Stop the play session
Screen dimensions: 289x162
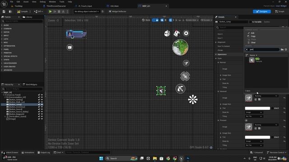click(x=59, y=11)
